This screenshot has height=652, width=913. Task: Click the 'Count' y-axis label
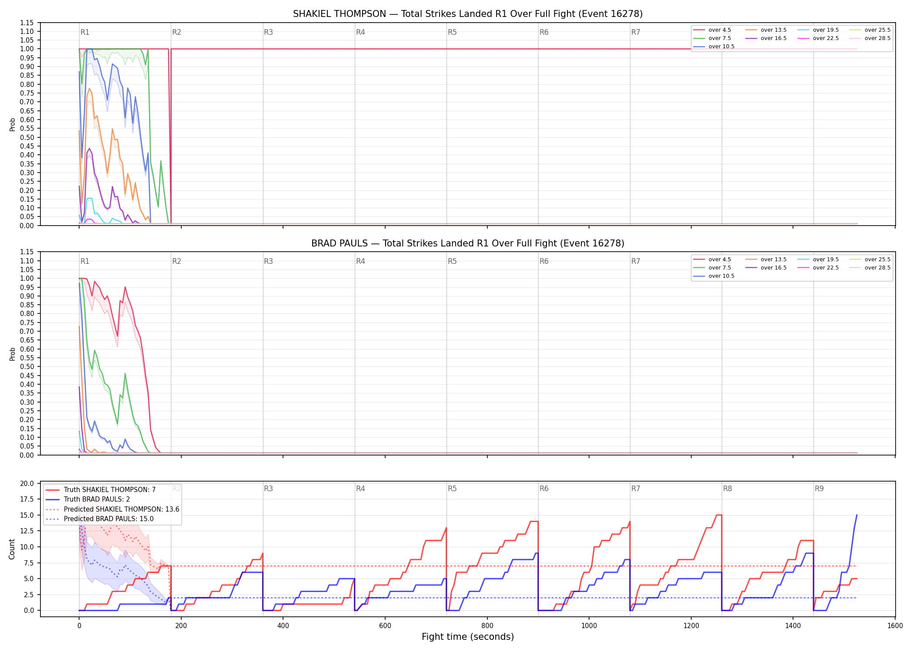pos(12,549)
